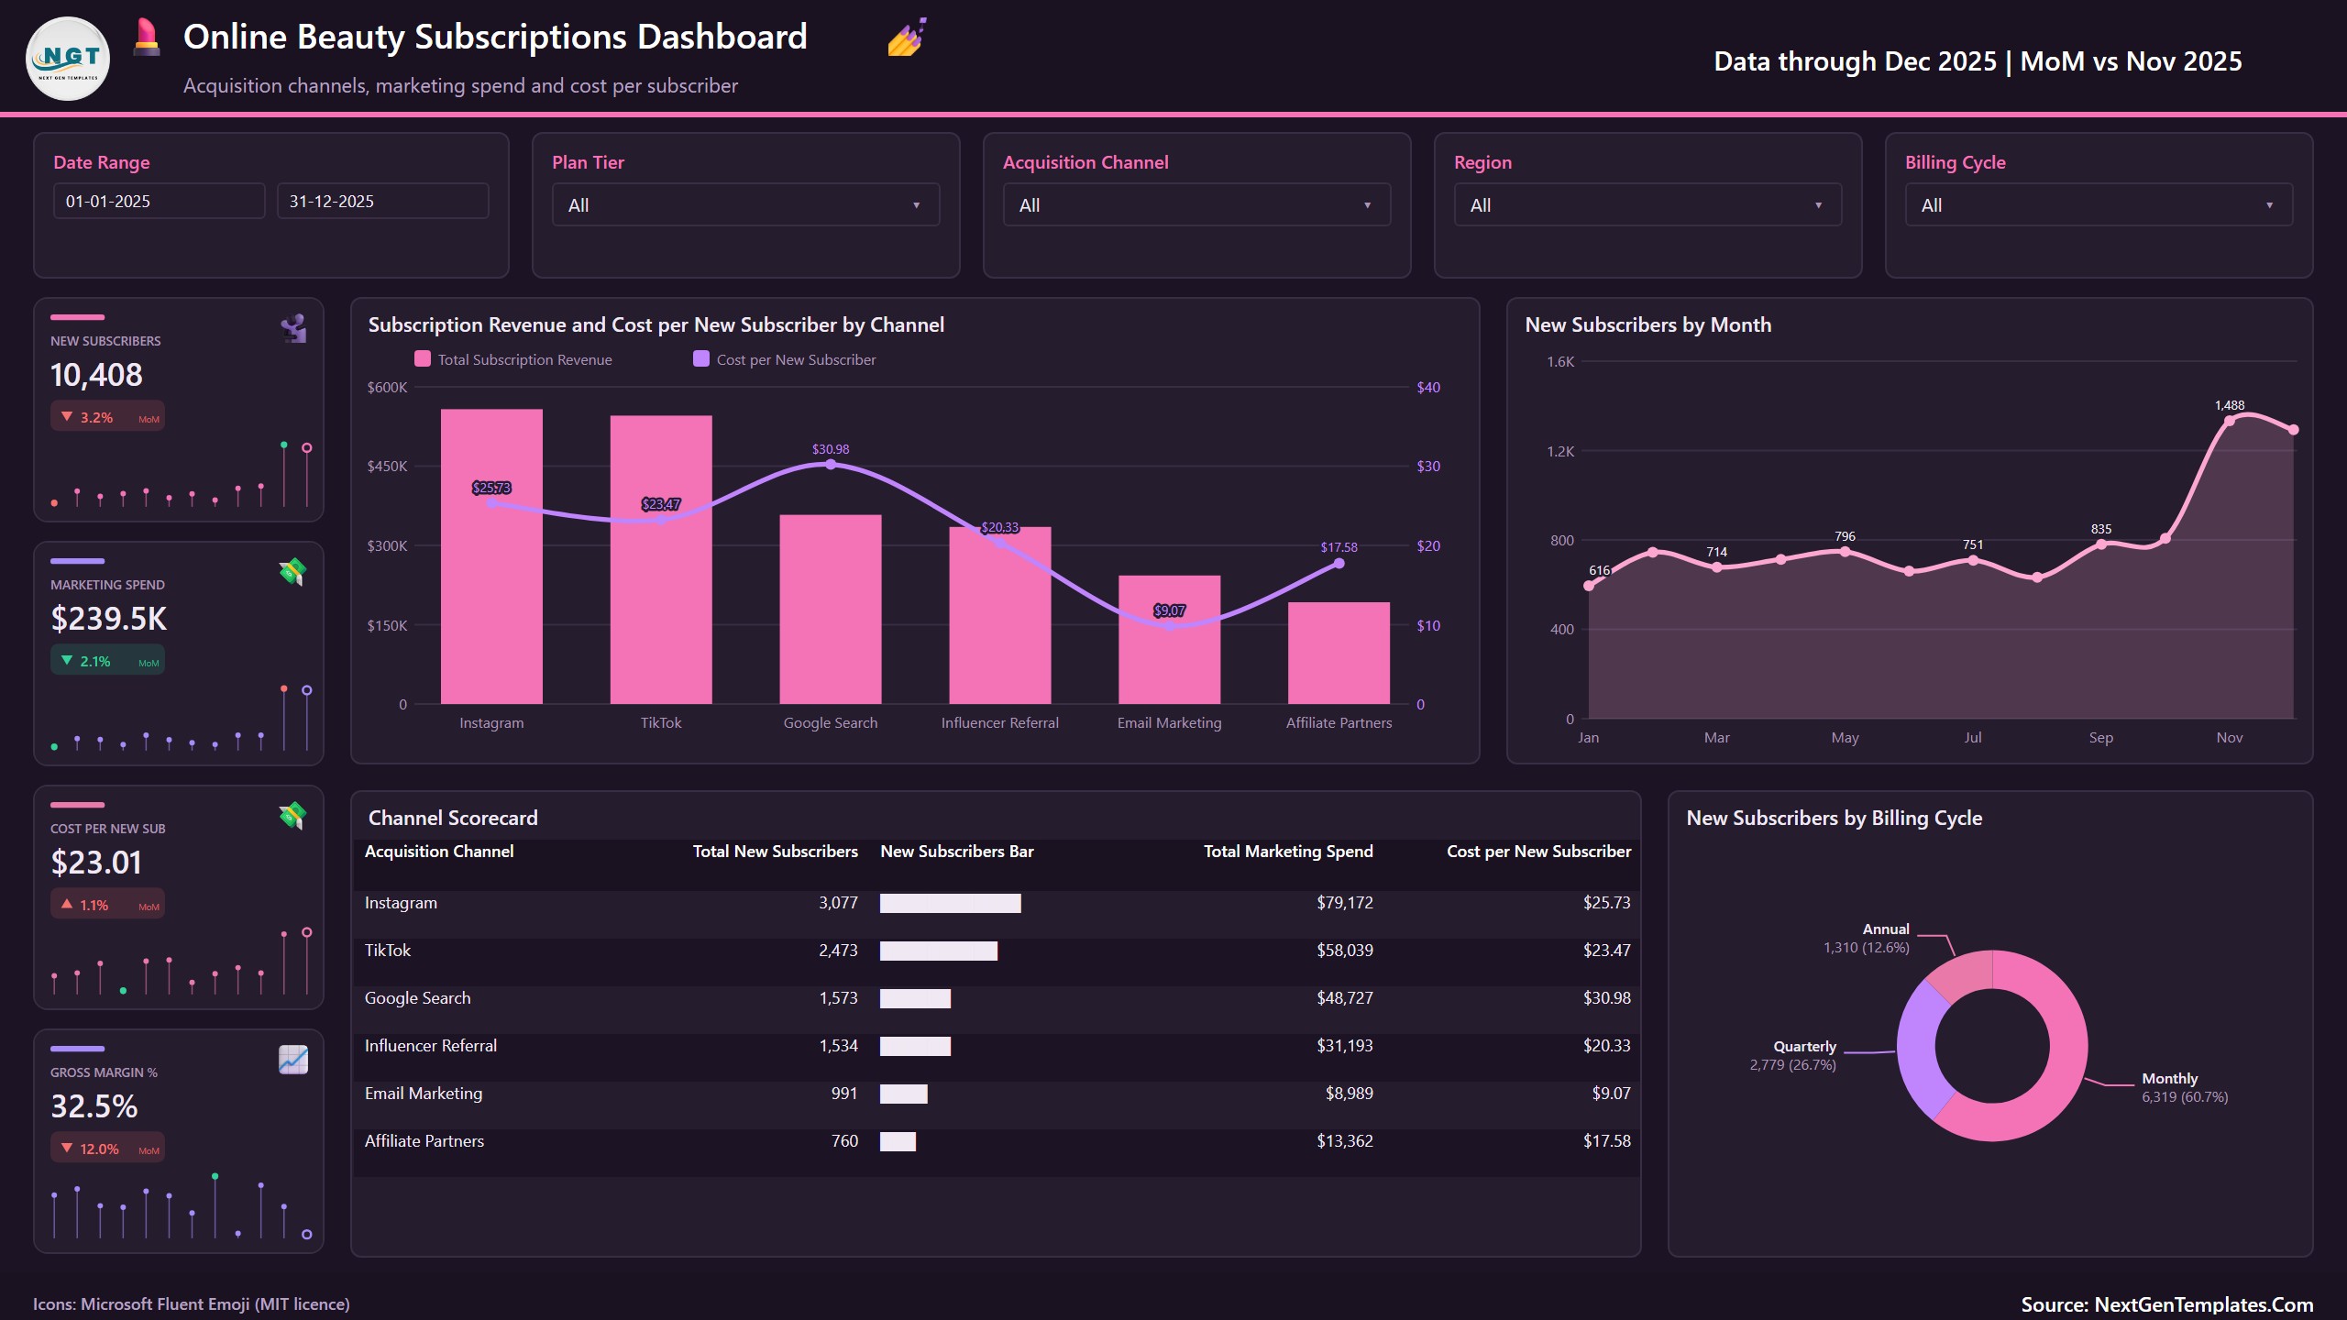The image size is (2347, 1320).
Task: Click the $23.01 Cost Per New Sub value
Action: (x=96, y=863)
